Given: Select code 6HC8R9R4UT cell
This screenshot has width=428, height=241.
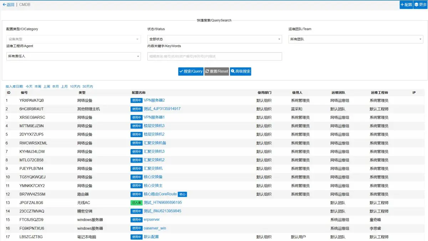Looking at the screenshot, I should (31, 109).
